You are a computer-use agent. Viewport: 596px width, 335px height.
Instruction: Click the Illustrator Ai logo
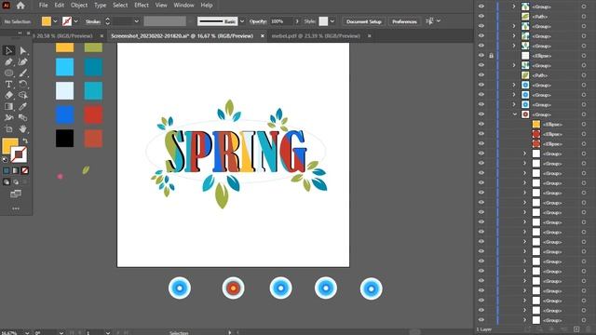(x=7, y=6)
